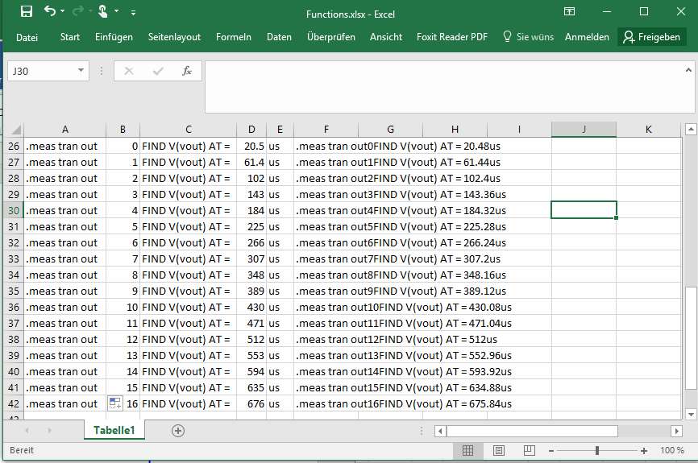The image size is (698, 463).
Task: Switch to Normal view in status bar
Action: coord(467,450)
